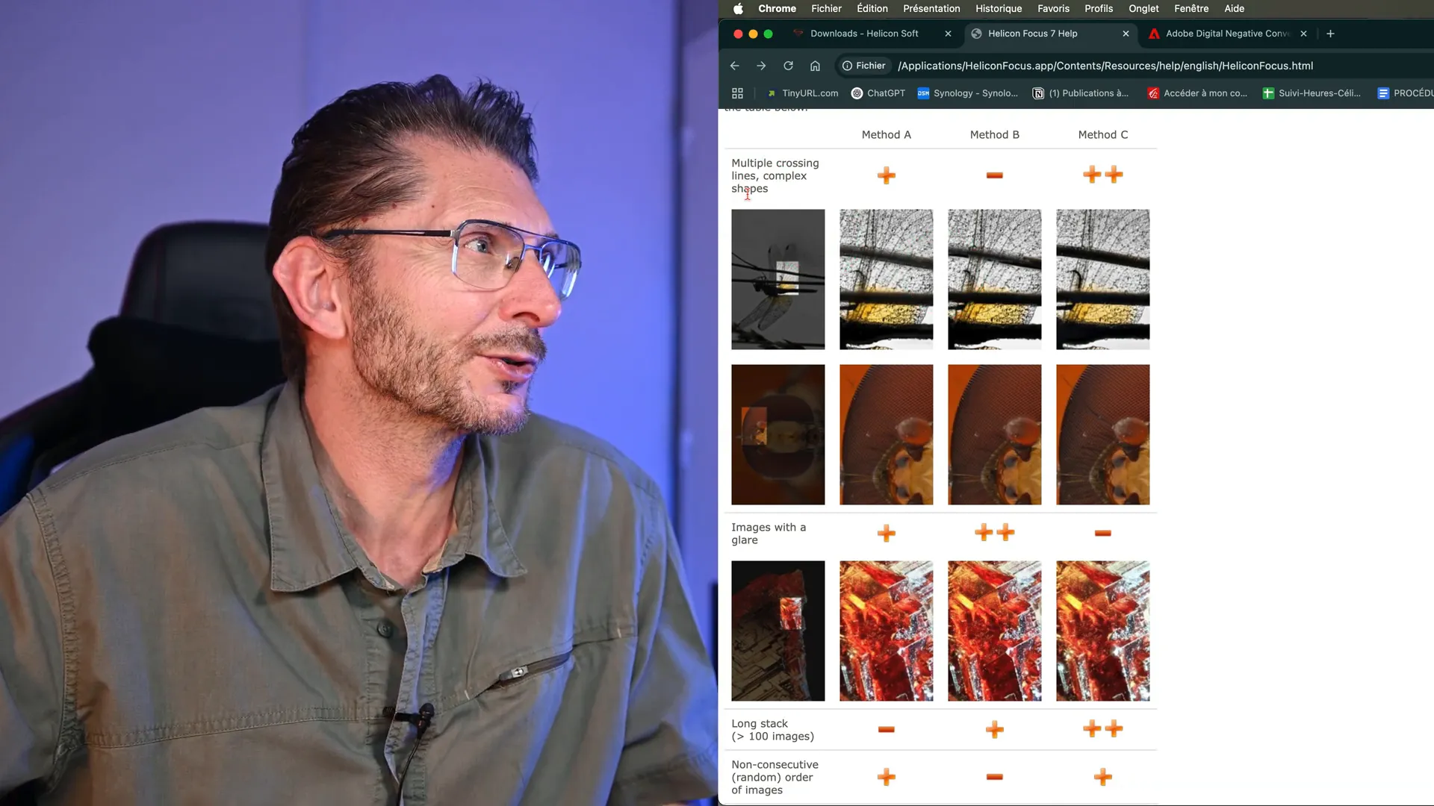Switch to Helicon Focus 7 Help tab
The height and width of the screenshot is (806, 1434).
pyautogui.click(x=1032, y=34)
